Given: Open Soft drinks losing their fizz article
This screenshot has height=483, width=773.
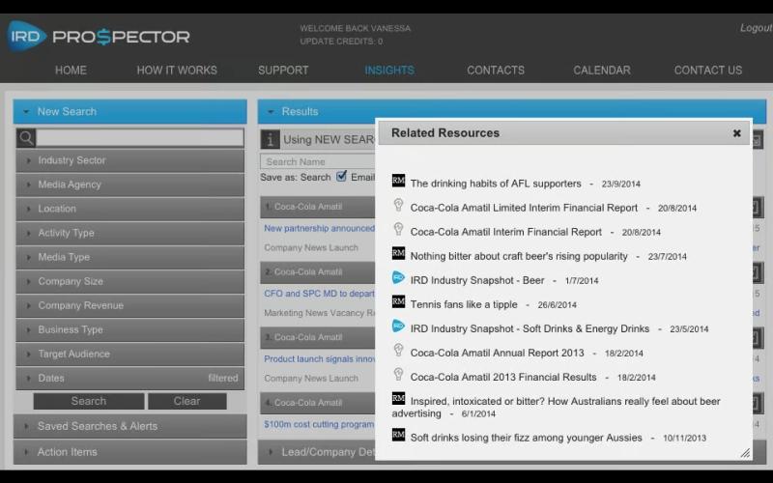Looking at the screenshot, I should 526,438.
